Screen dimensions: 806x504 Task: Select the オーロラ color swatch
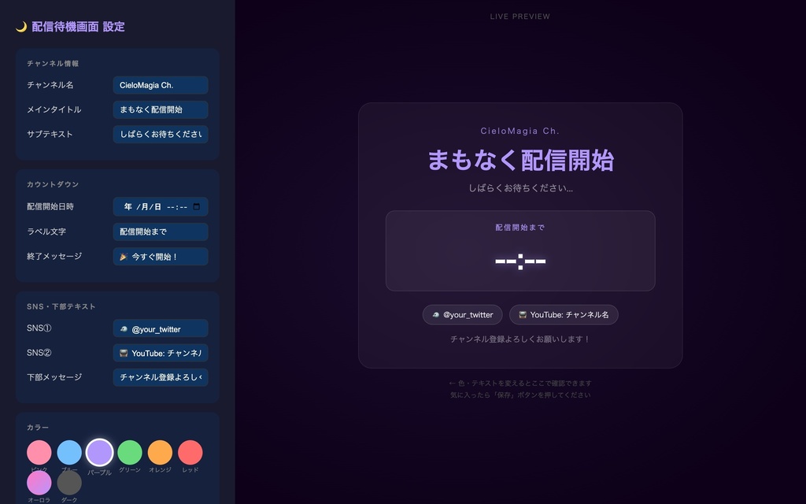(39, 483)
